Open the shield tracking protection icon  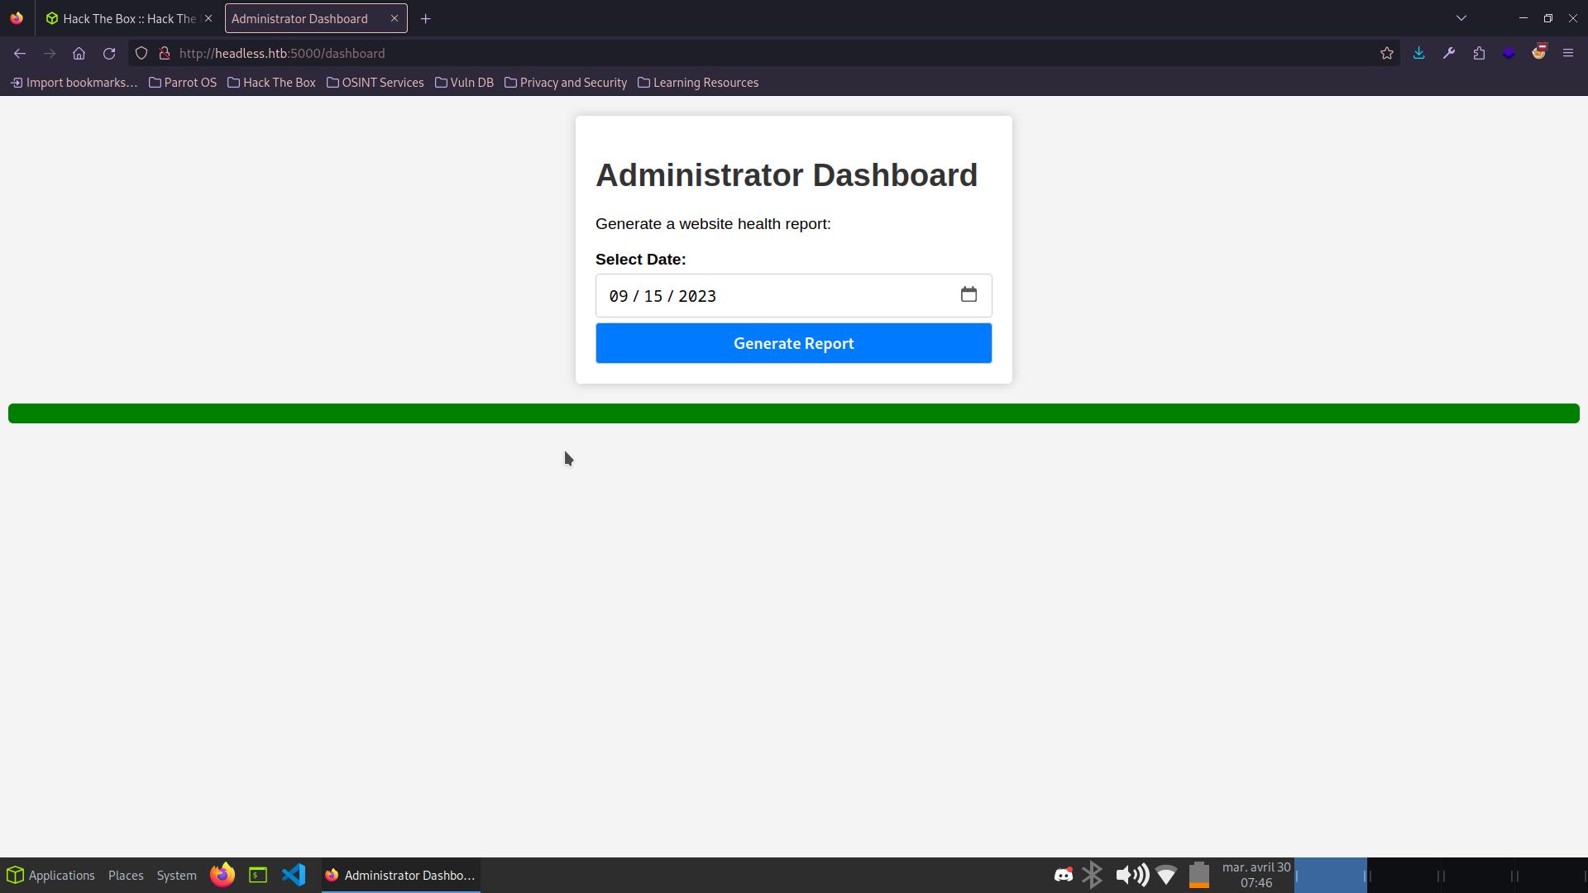141,53
